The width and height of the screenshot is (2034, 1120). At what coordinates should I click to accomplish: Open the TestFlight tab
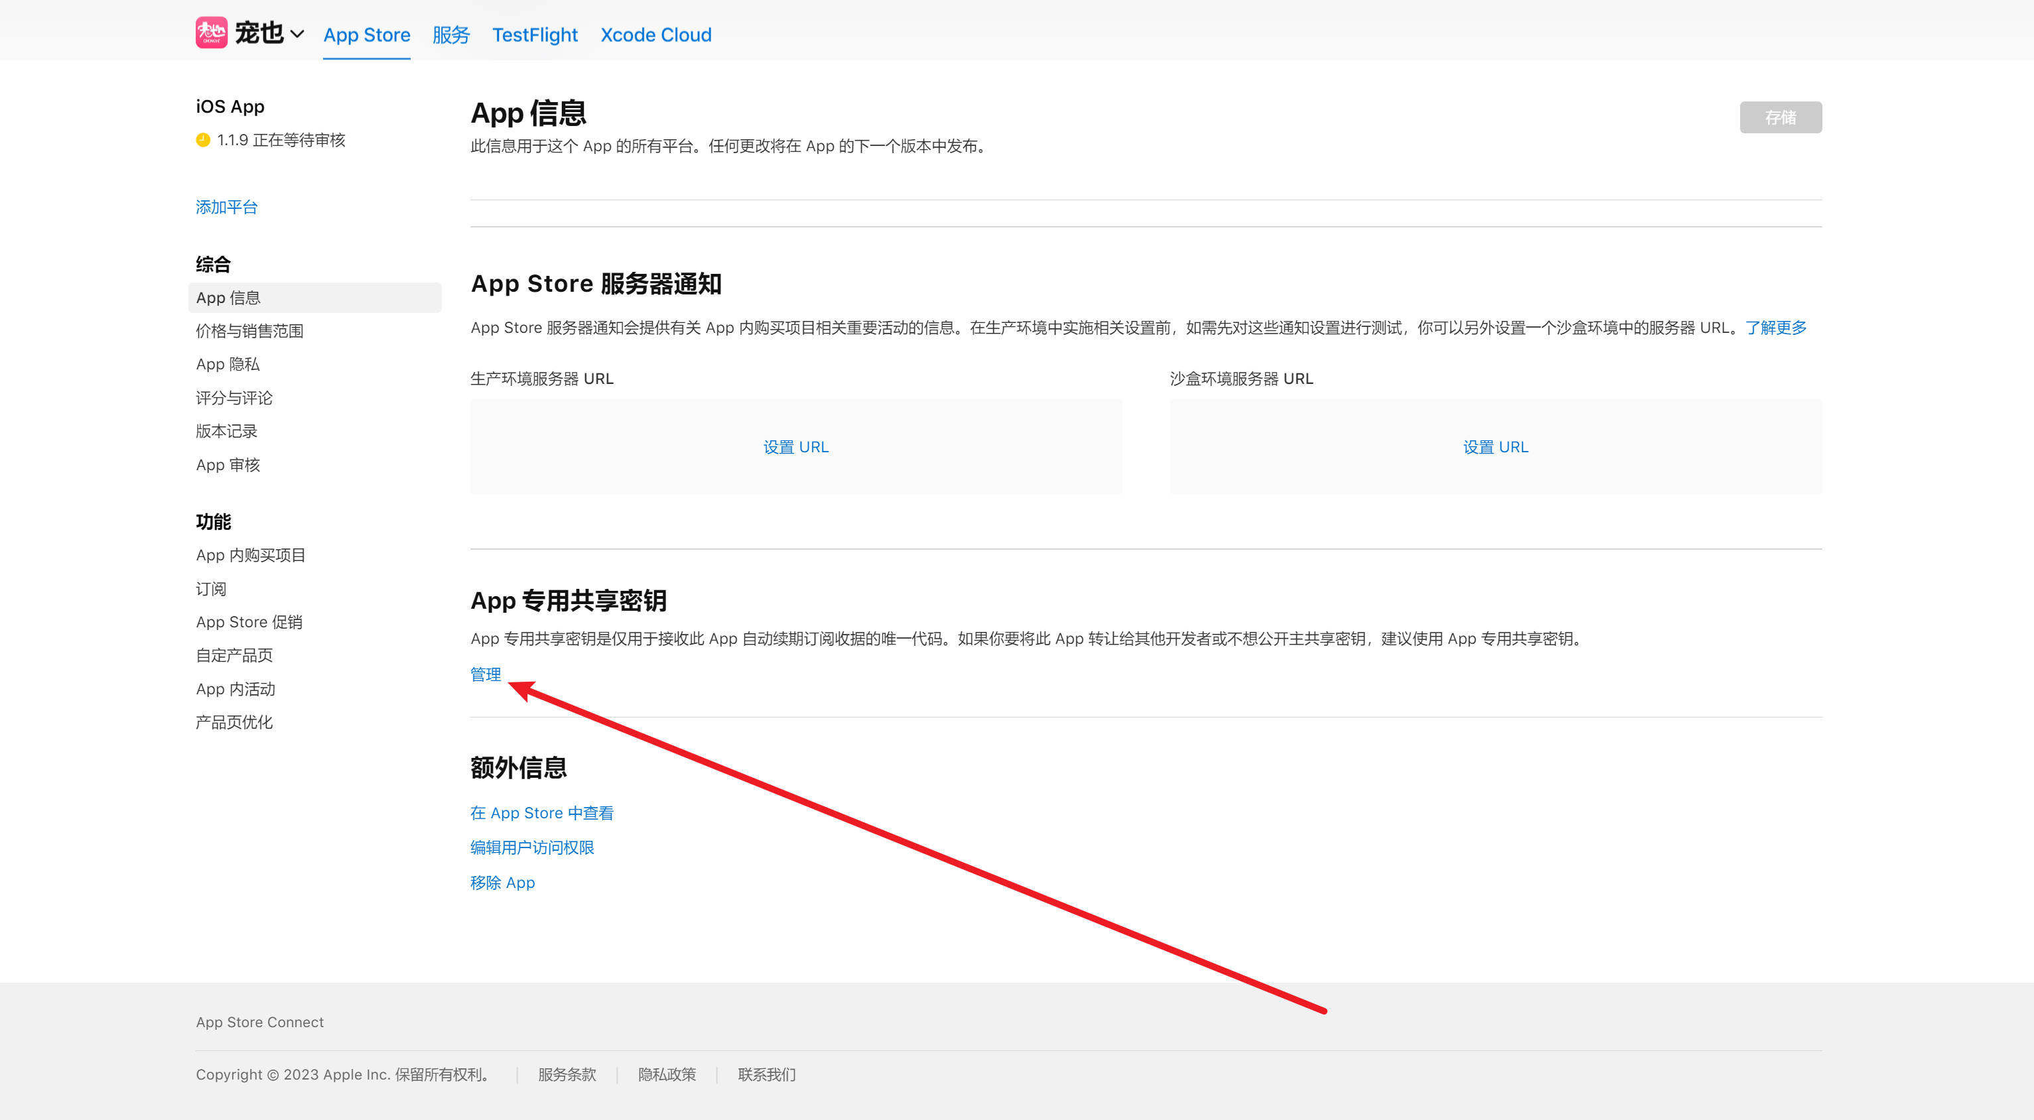point(535,34)
